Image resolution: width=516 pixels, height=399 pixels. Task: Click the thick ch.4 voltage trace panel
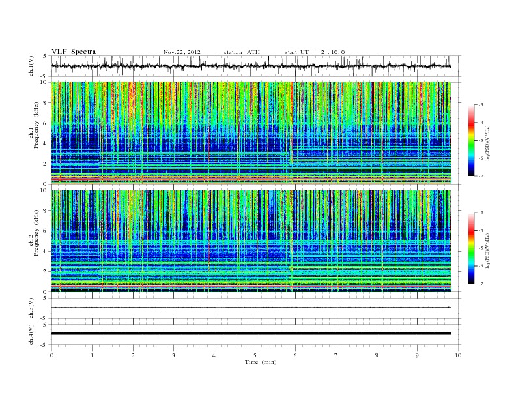pos(256,334)
